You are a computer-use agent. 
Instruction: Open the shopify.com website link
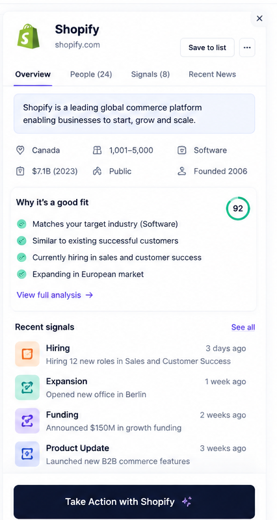(x=77, y=44)
